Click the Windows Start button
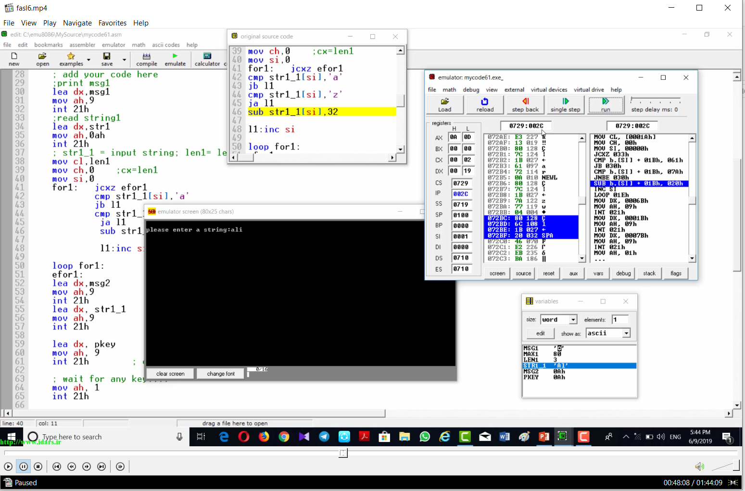Image resolution: width=745 pixels, height=491 pixels. 11,437
